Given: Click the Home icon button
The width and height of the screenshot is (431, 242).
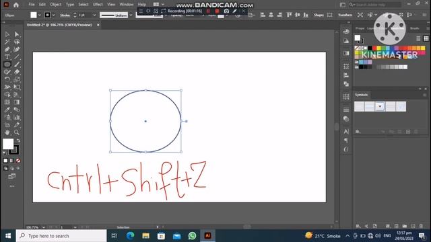Looking at the screenshot, I should click(16, 5).
